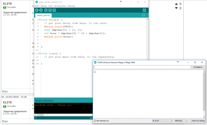Click the char tmpchar[2] declaration line
The width and height of the screenshot is (207, 125).
(x=63, y=30)
